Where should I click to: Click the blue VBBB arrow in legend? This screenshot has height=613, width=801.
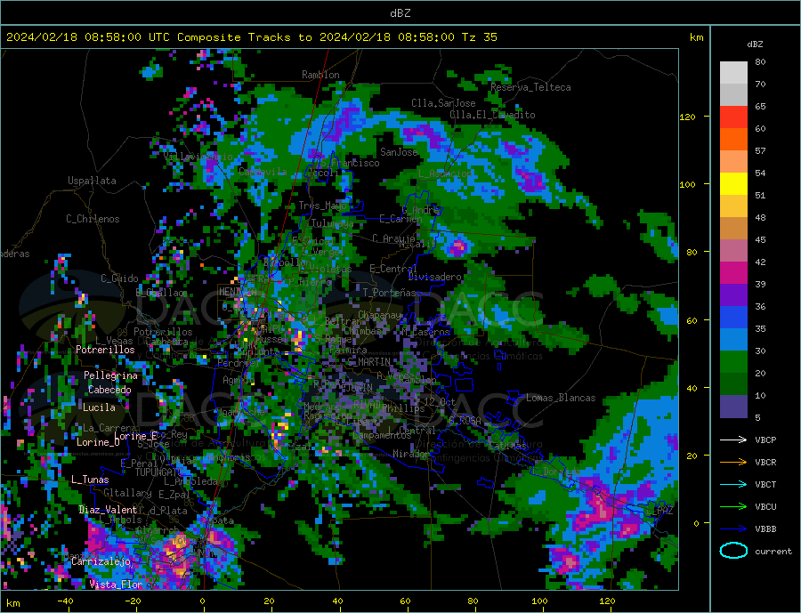coord(734,528)
